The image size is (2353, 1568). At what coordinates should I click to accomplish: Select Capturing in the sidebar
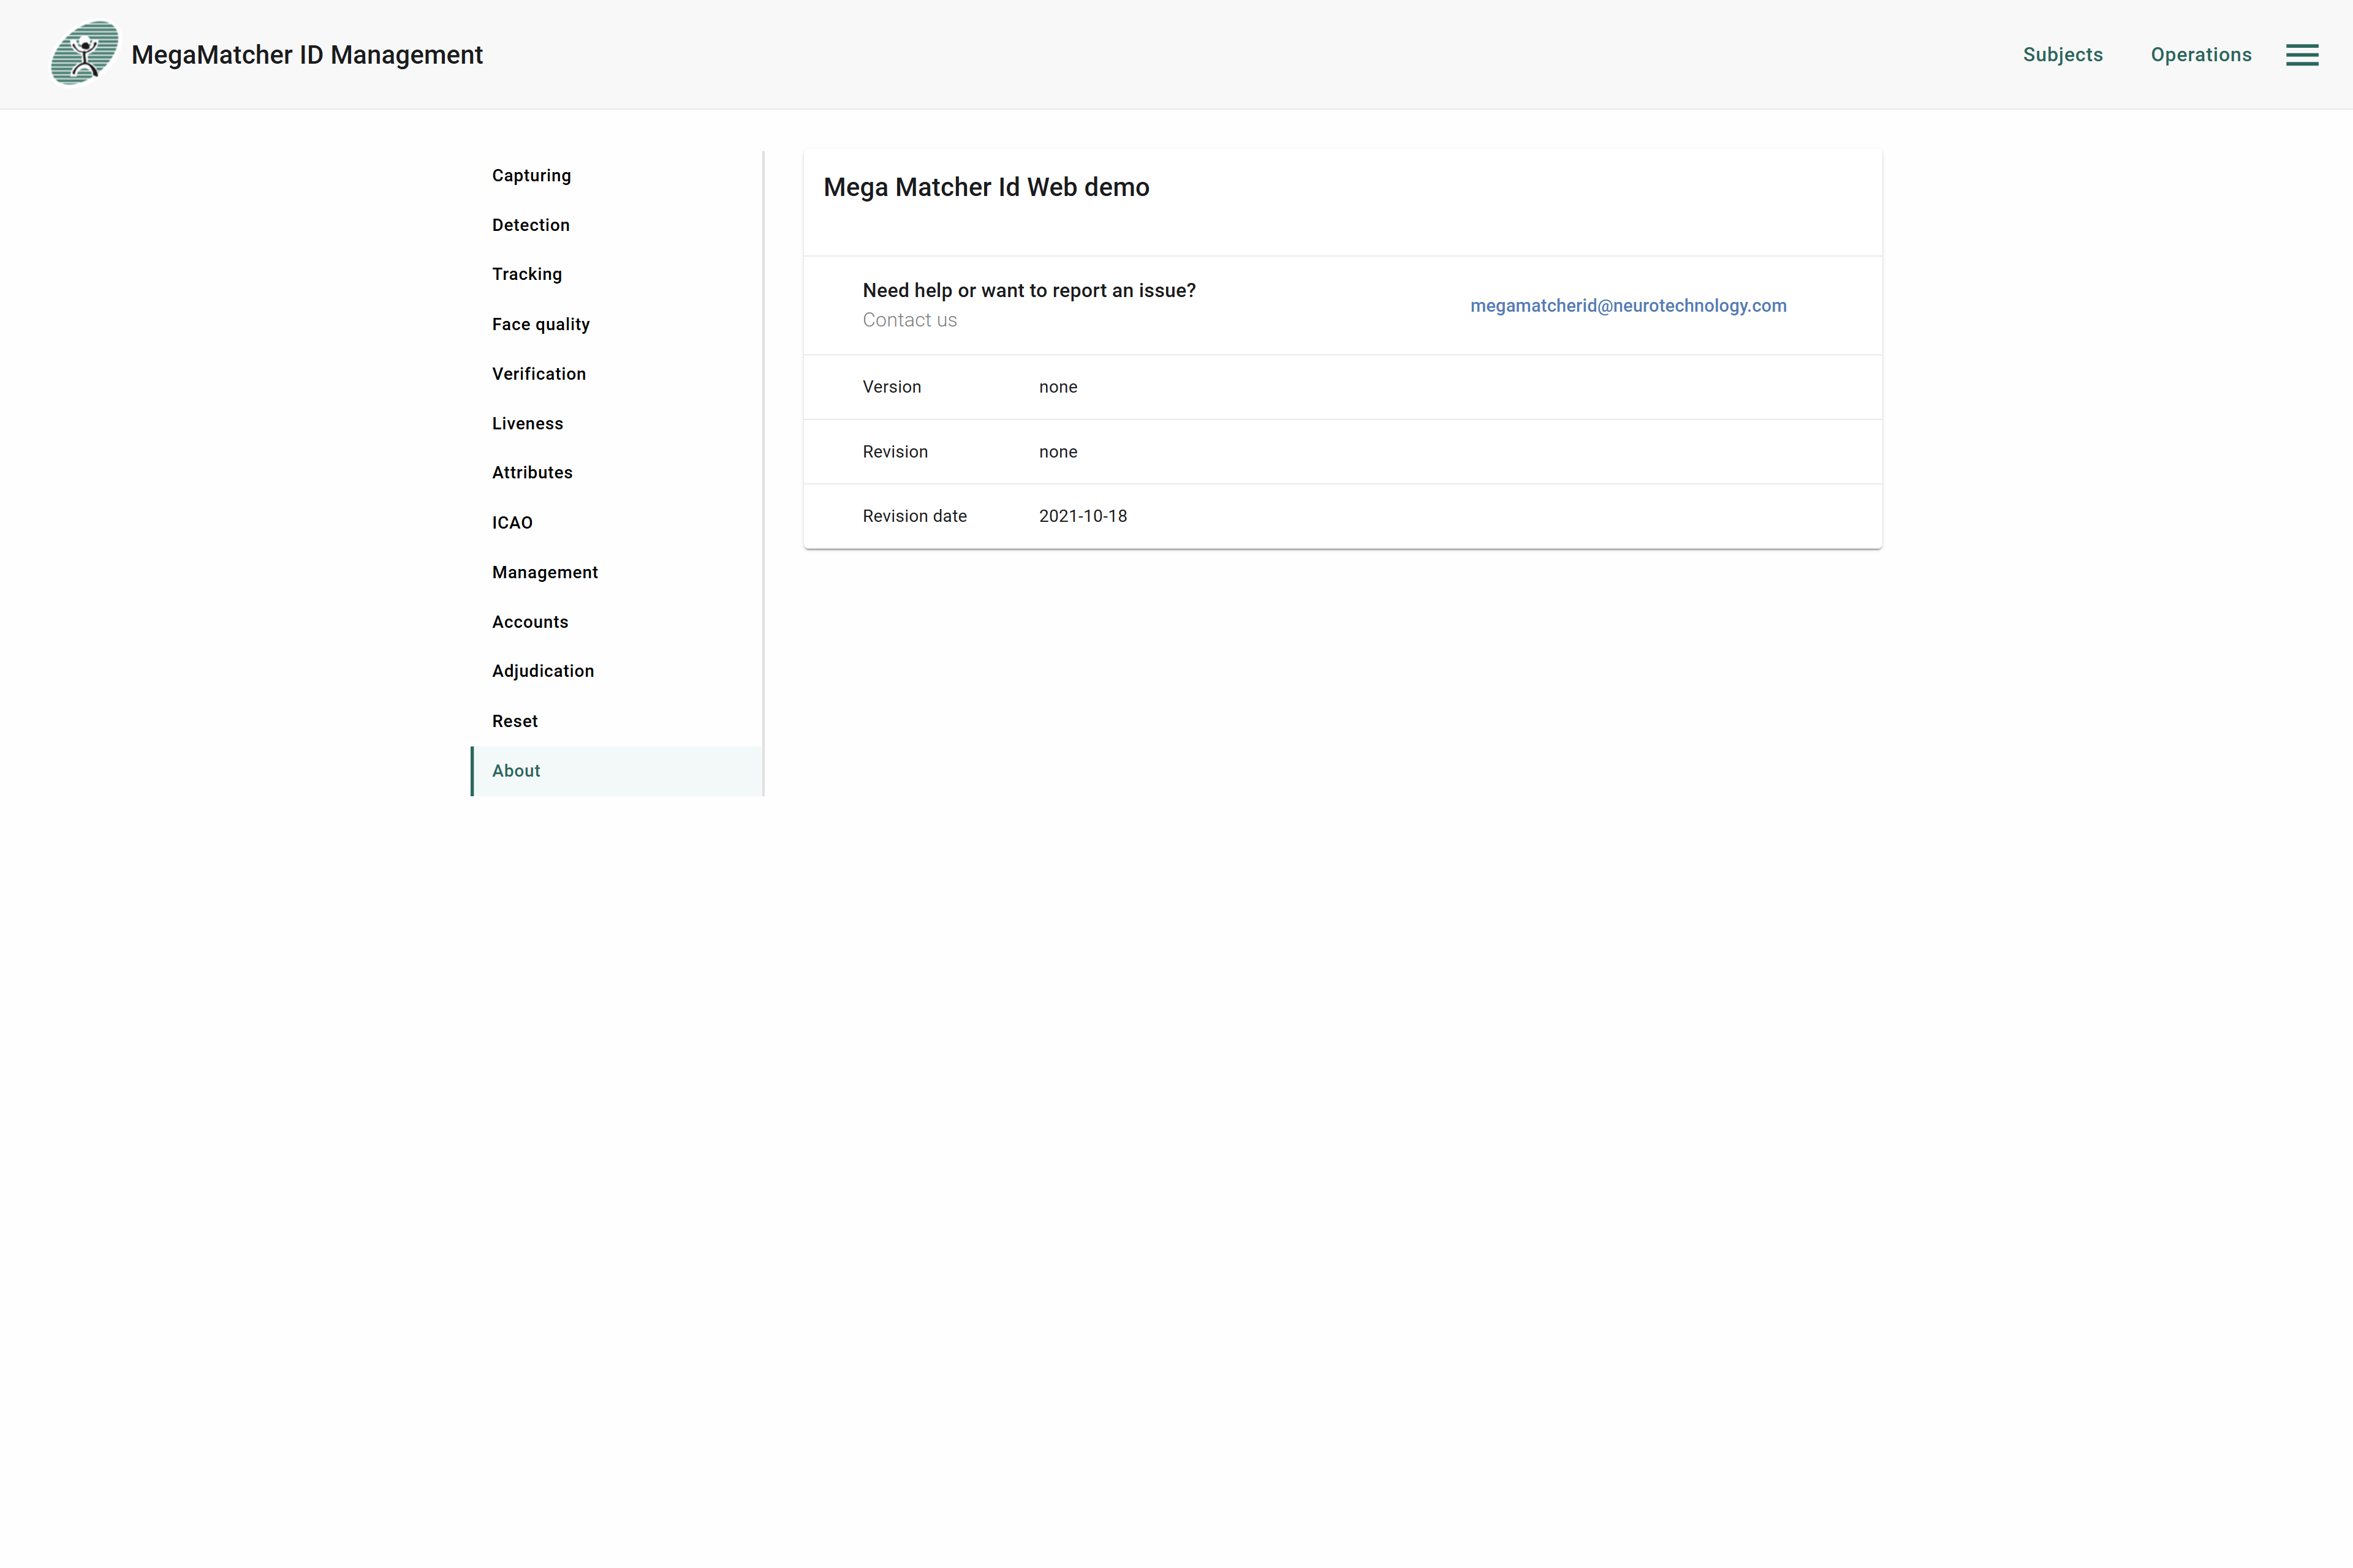617,176
